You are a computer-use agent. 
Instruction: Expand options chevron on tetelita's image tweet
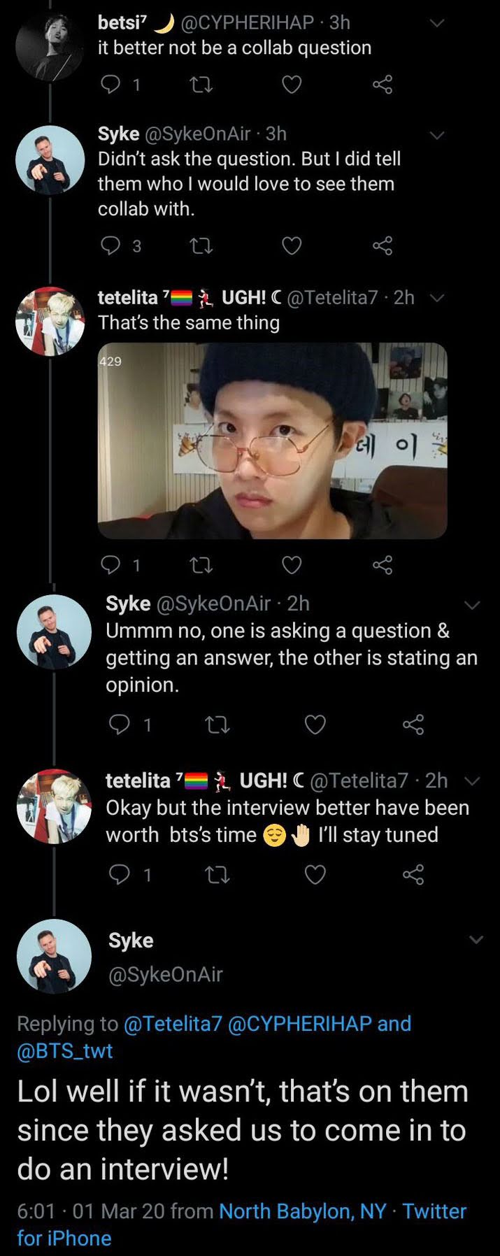(436, 297)
